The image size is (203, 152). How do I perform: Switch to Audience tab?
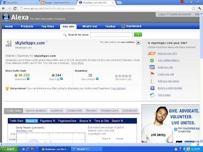coord(57,111)
